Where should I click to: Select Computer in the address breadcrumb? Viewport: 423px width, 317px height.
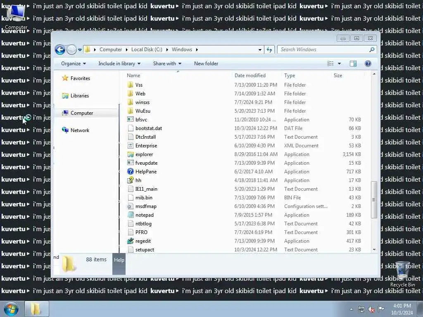111,50
